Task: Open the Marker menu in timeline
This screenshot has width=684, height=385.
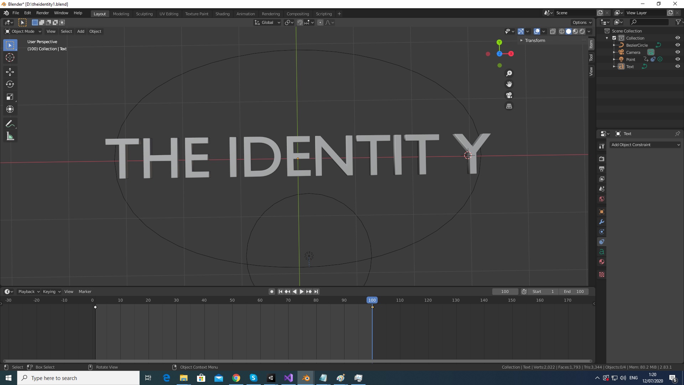Action: coord(85,292)
